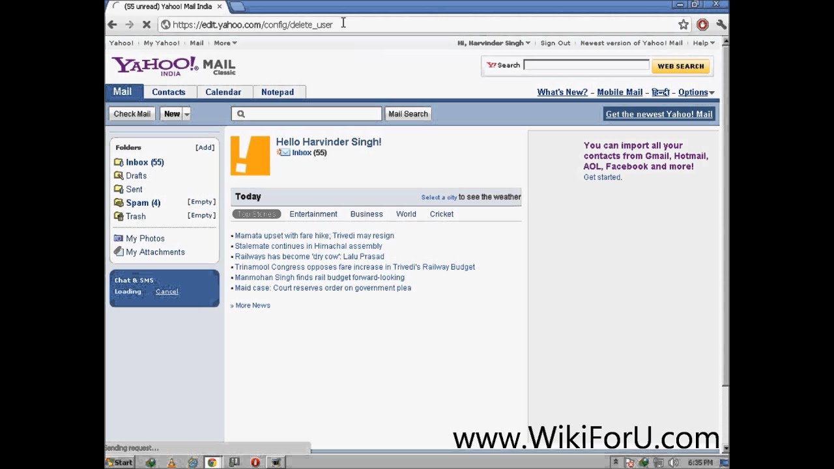Click the volume speaker tray icon
Viewport: 834px width, 469px height.
pyautogui.click(x=674, y=462)
